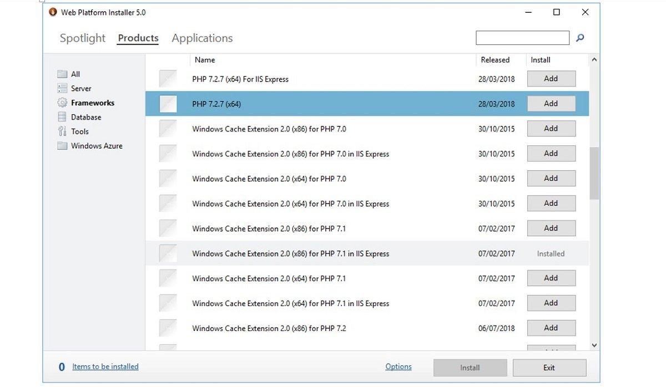Open the Options link

tap(398, 366)
